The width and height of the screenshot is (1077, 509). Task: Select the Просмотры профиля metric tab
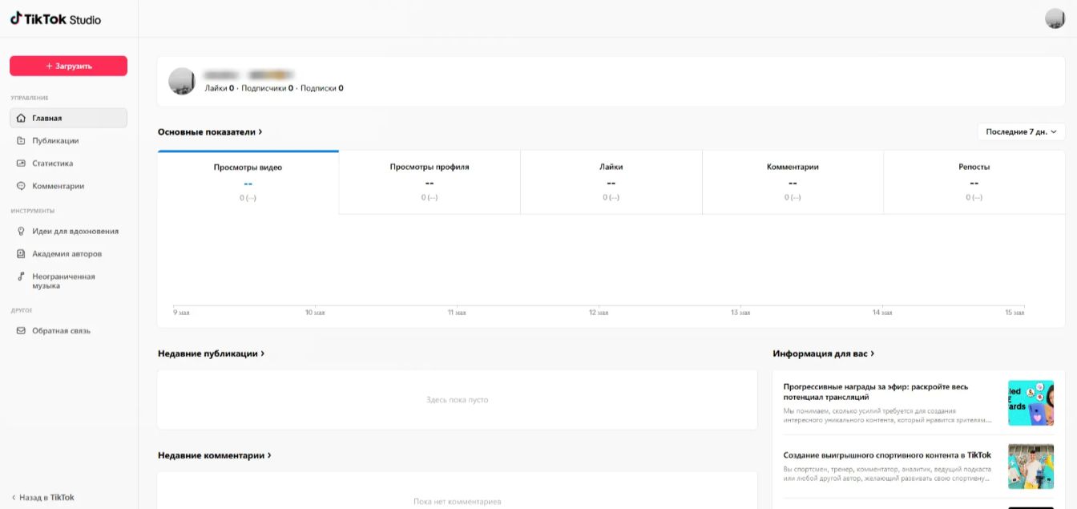[x=430, y=183]
